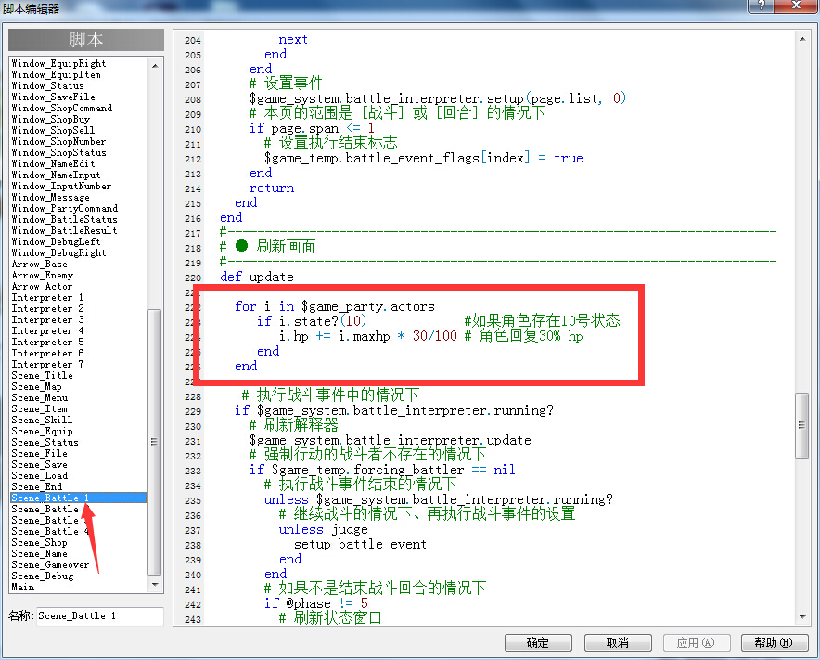
Task: Select Window_Message script
Action: [x=51, y=198]
